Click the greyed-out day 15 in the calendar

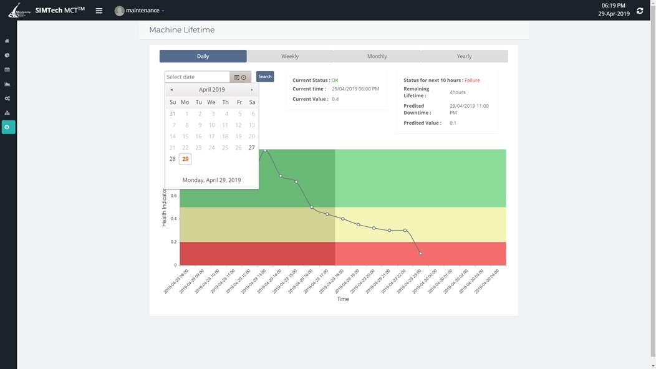[x=185, y=137]
